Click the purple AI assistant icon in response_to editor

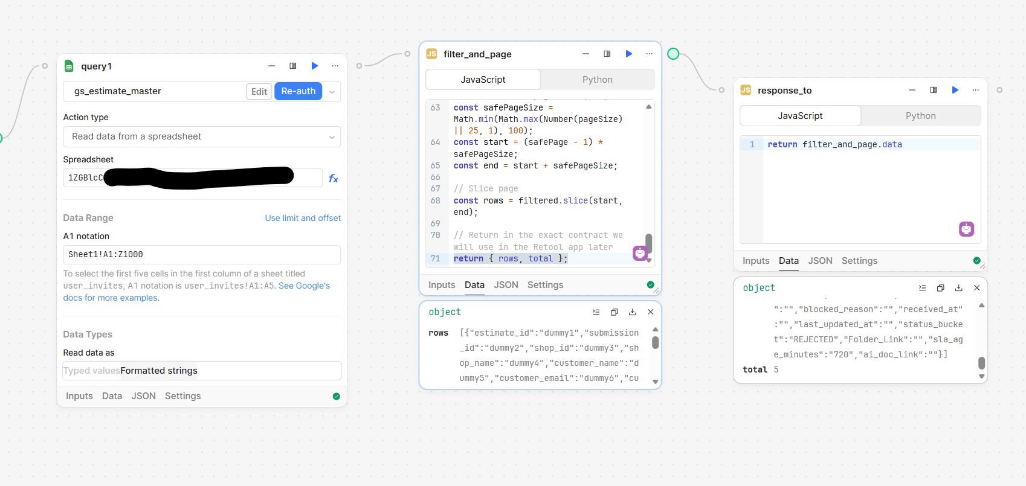(x=966, y=229)
